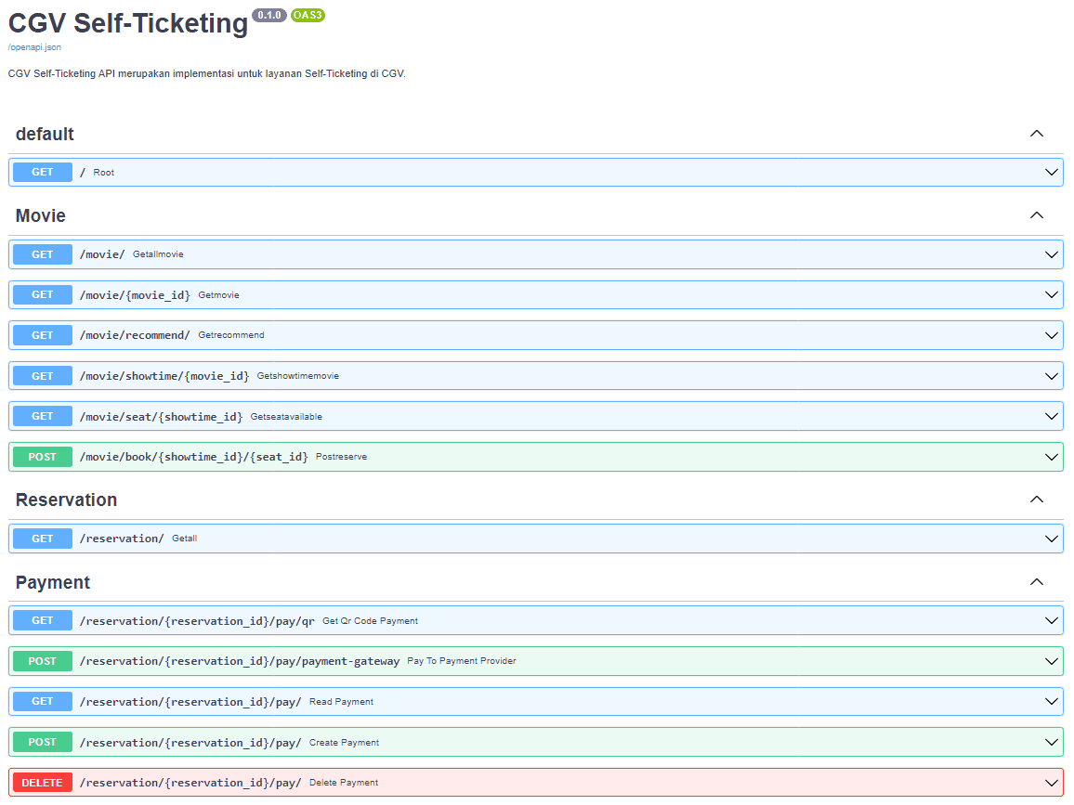The height and width of the screenshot is (805, 1074).
Task: Expand arrow on /reservation/ Getall row
Action: click(x=1052, y=539)
